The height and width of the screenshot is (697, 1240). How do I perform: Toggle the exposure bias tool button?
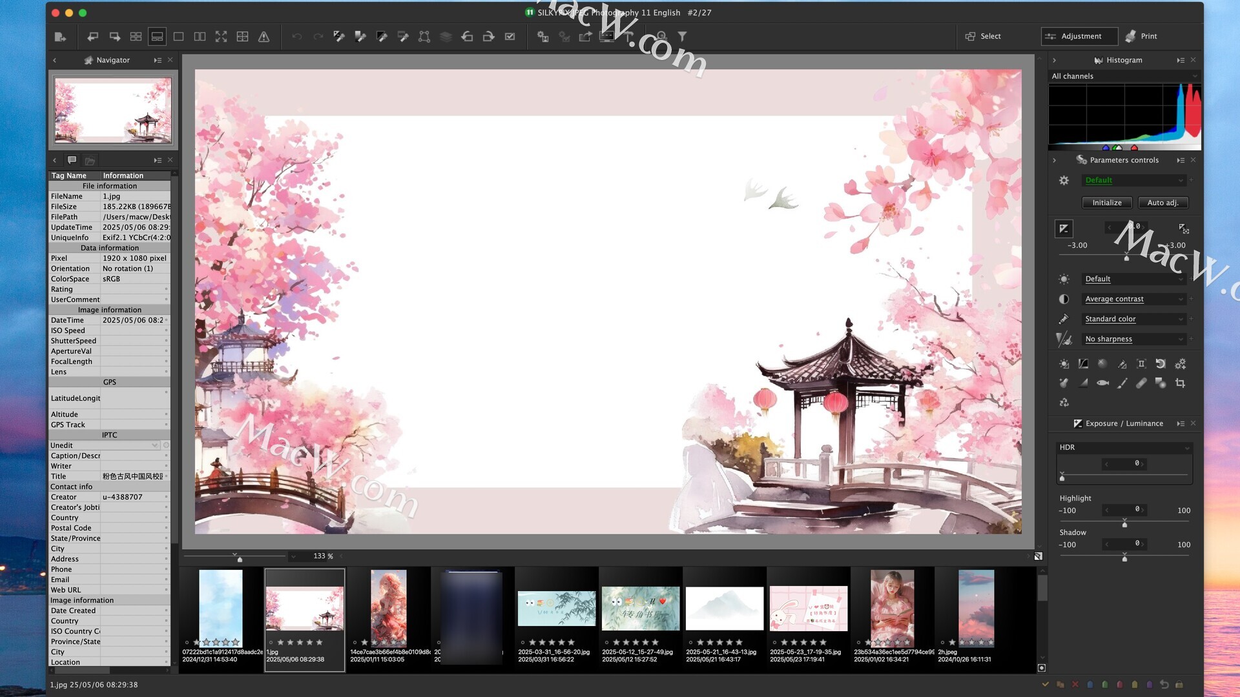point(1064,228)
